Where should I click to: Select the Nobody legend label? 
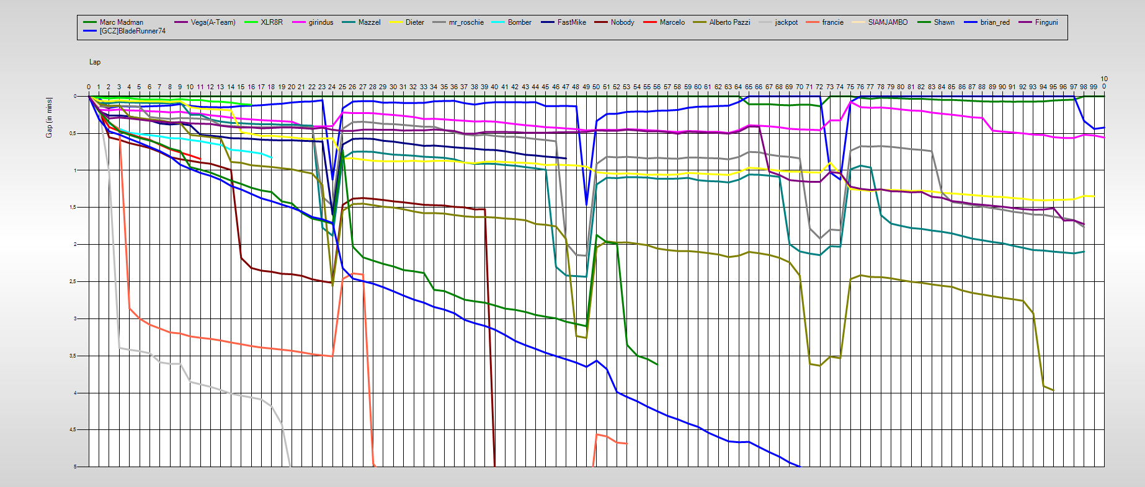click(622, 22)
